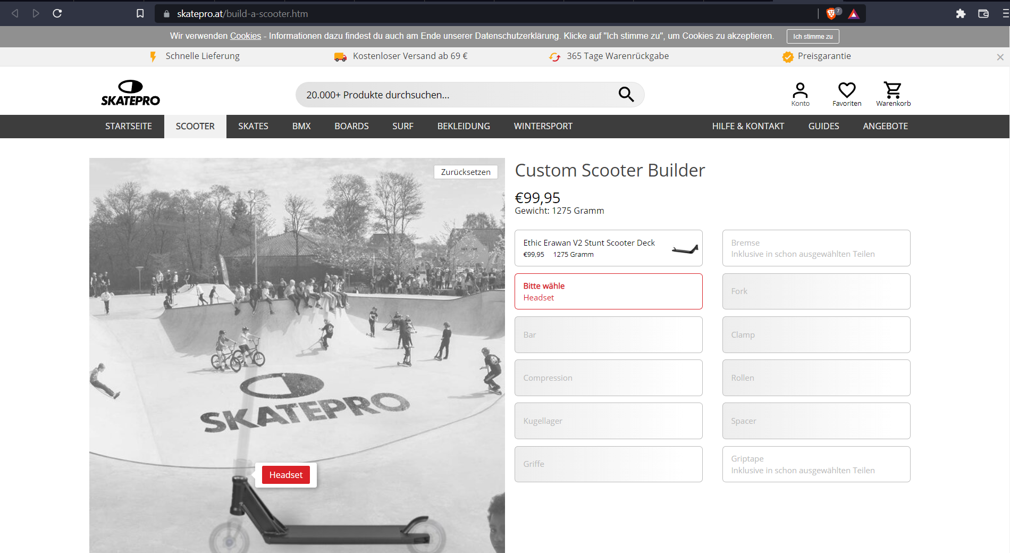Click the address bar lock icon
The image size is (1010, 553).
(x=166, y=14)
